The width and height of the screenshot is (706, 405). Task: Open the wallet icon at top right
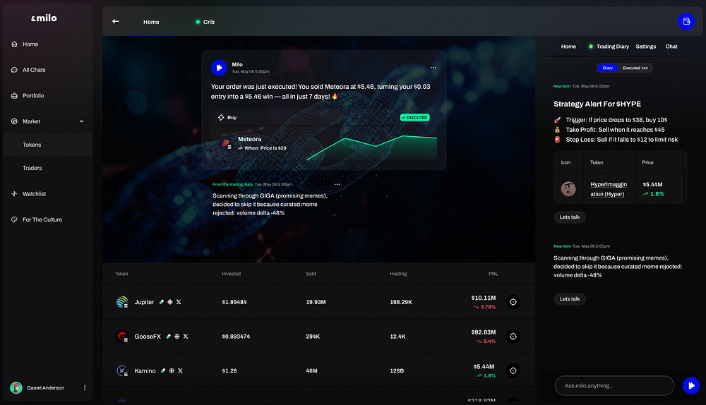click(x=686, y=21)
